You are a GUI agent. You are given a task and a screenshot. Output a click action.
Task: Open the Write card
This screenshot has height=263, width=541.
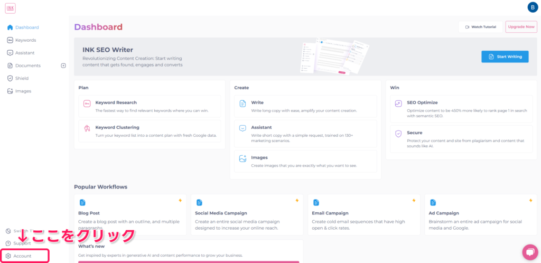[305, 107]
